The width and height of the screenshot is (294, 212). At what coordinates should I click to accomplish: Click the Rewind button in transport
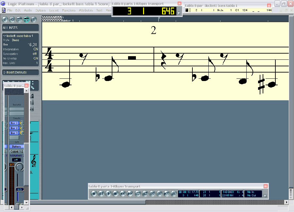point(122,194)
